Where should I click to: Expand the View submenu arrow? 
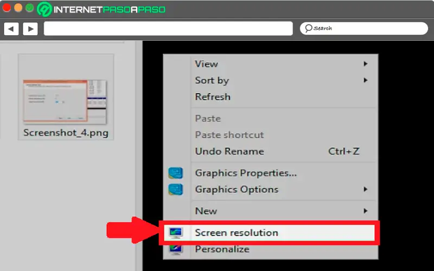[x=366, y=64]
